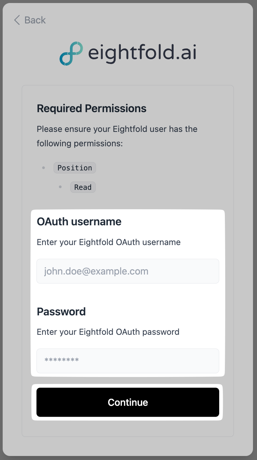
Task: Click the john.doe@example.com placeholder text
Action: (96, 271)
